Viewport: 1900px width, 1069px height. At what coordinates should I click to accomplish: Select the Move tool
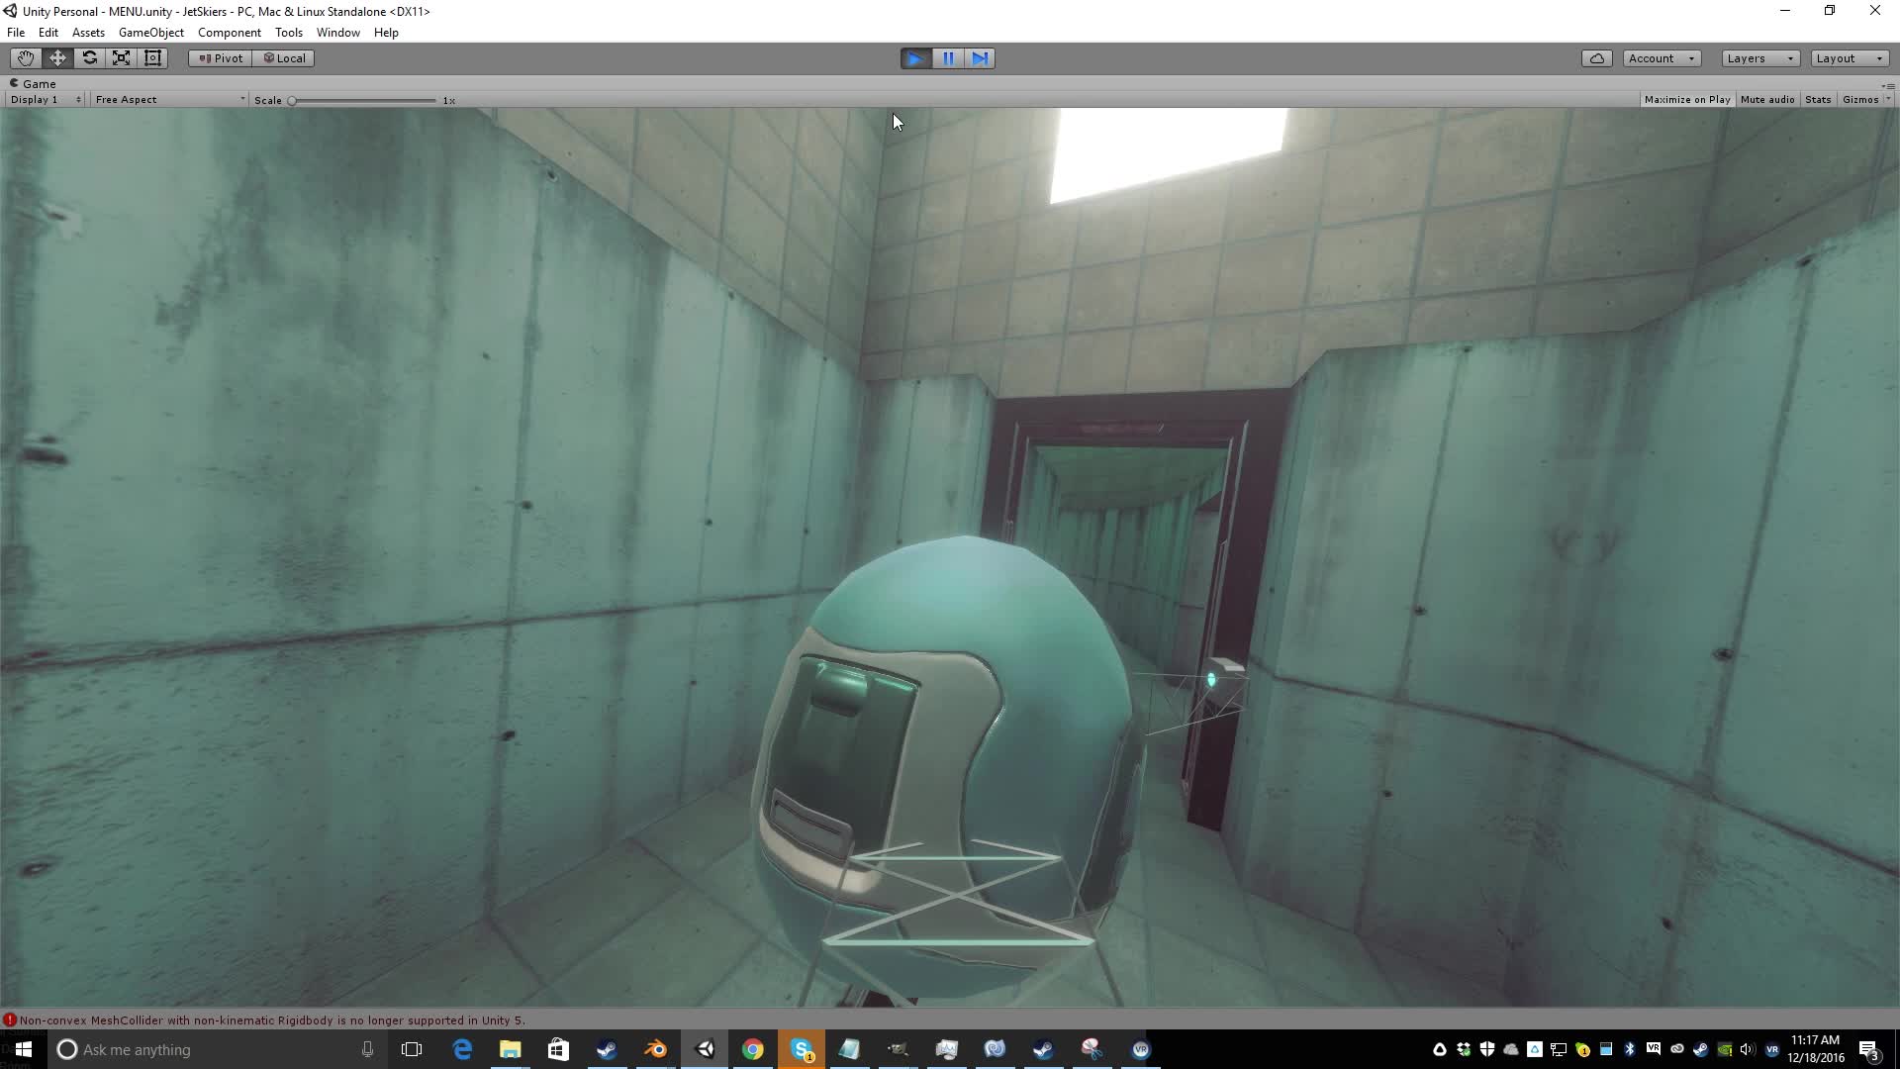click(x=57, y=58)
